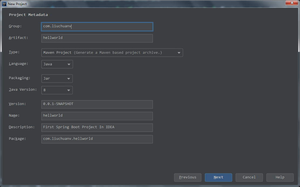Viewport: 300px width, 187px height.
Task: Open Help for this dialog
Action: 280,177
